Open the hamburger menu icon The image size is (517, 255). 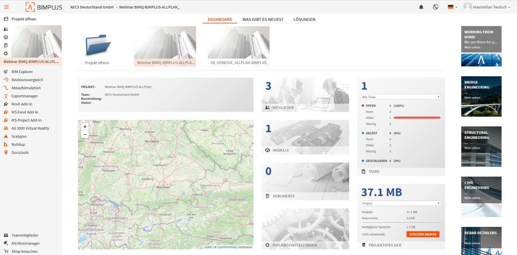[x=6, y=7]
